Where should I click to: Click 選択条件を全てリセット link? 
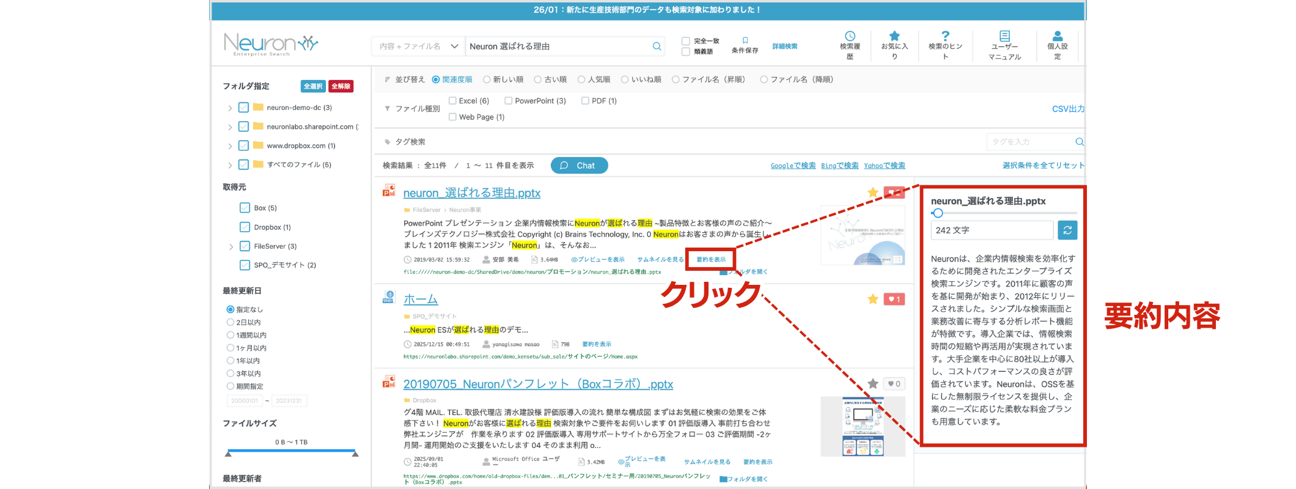1044,166
